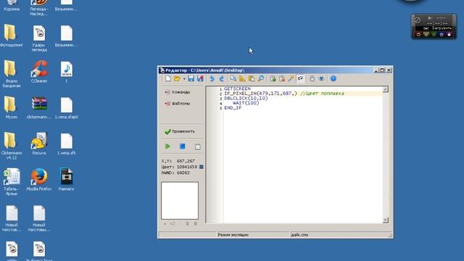This screenshot has width=464, height=261.
Task: Select the clickermann WinRAR archive icon
Action: [x=39, y=108]
